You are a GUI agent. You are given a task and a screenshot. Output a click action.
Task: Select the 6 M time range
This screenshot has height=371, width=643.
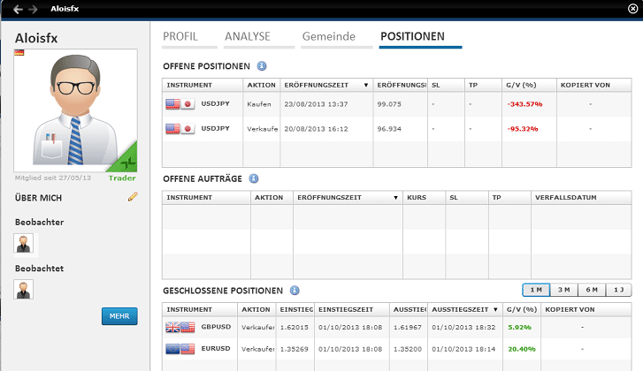591,290
